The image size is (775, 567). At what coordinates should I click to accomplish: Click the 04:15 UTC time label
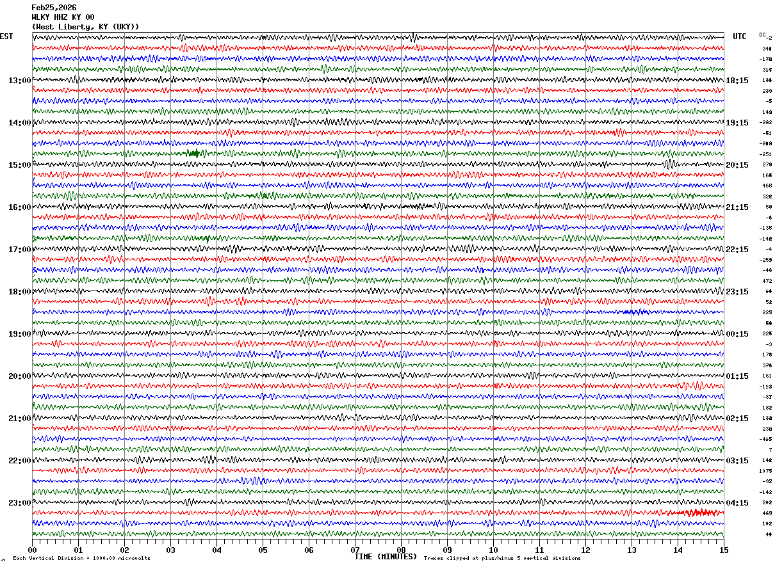click(737, 503)
